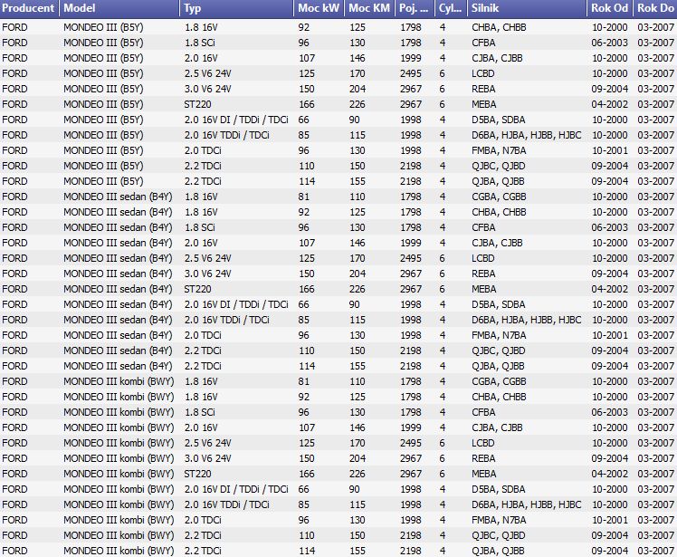Select "ST220" in the kombi (BWY) row
Viewport: 677px width, 557px height.
pos(197,474)
